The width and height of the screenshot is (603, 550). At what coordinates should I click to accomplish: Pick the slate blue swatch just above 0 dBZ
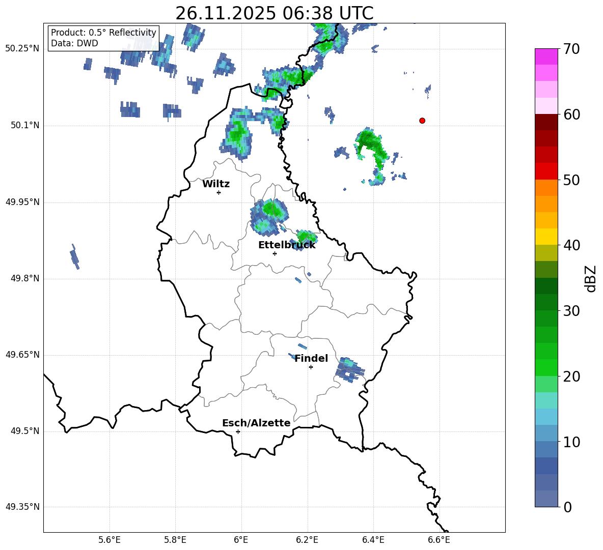tap(546, 499)
